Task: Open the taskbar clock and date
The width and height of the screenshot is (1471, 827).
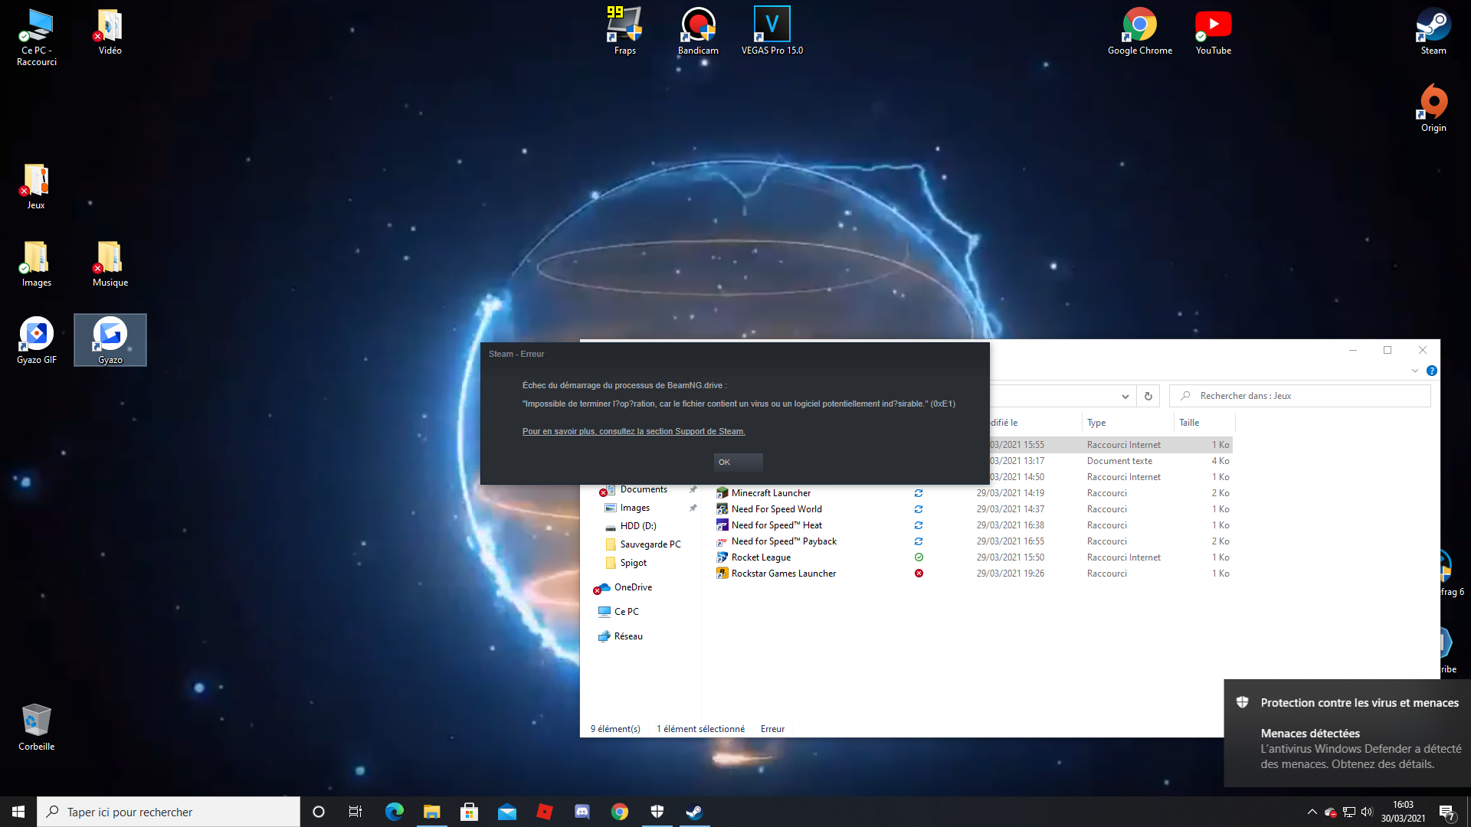Action: point(1403,812)
